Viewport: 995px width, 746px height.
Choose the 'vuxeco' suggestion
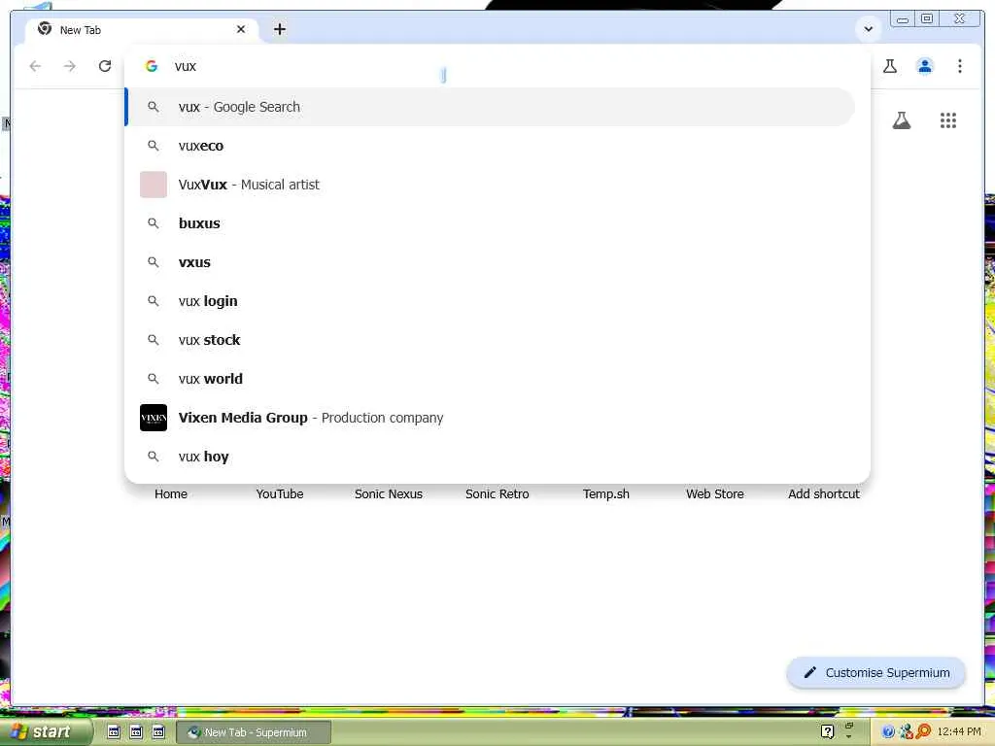pos(490,146)
